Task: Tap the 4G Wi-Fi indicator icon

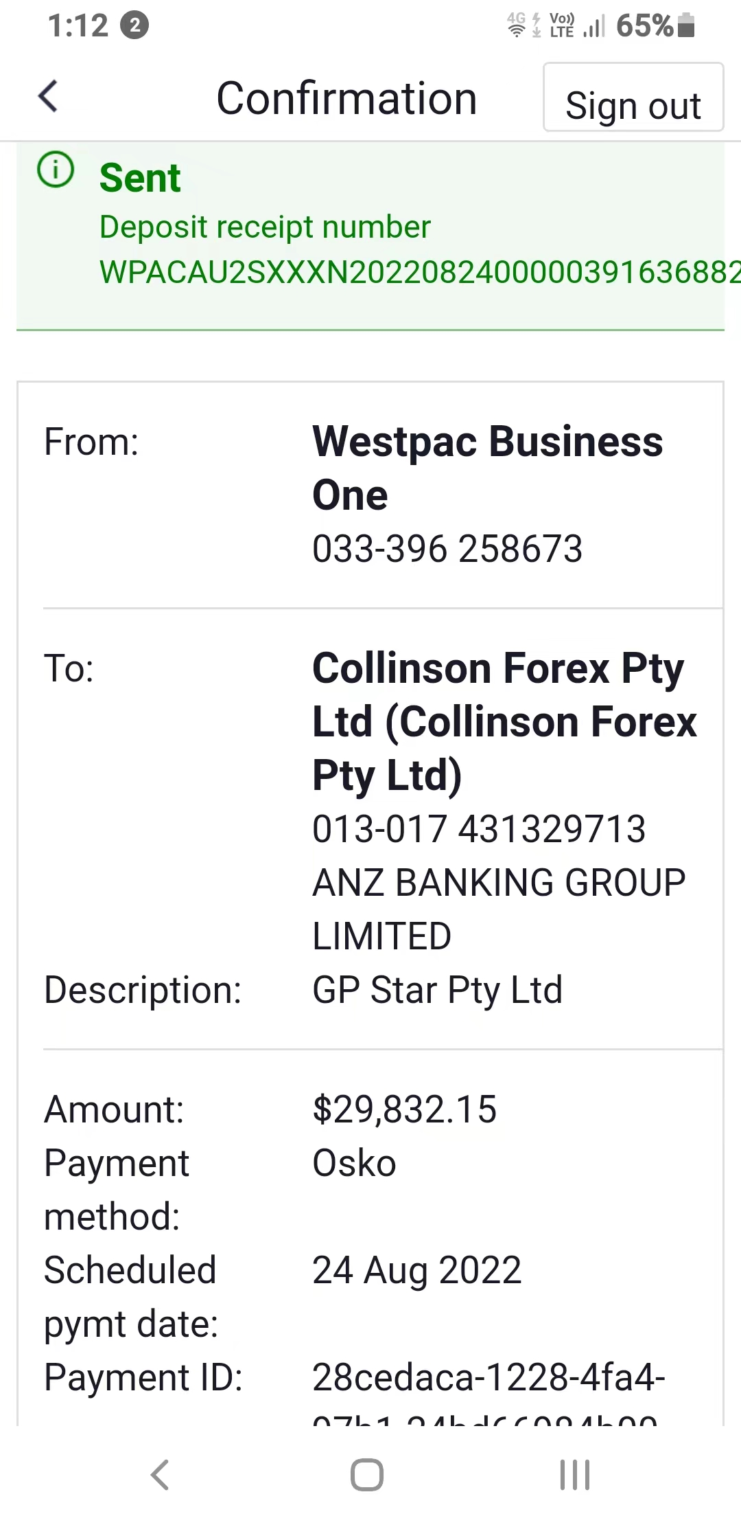Action: 517,25
